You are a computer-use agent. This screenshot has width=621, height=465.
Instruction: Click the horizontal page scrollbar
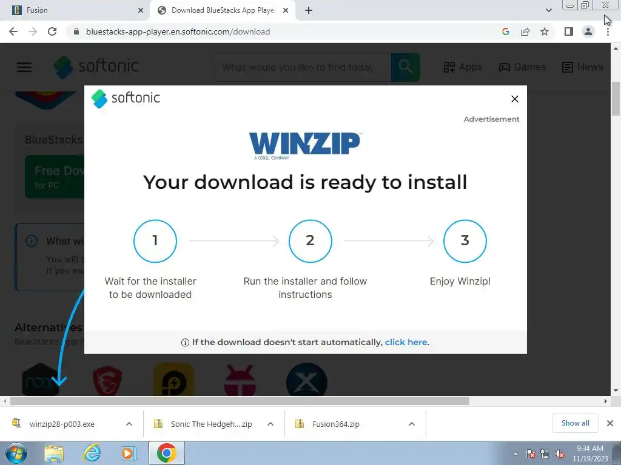(240, 401)
